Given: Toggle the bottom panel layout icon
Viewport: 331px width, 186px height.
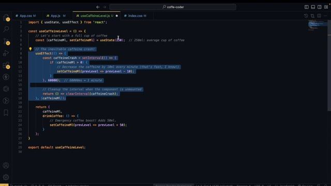Looking at the screenshot, I should (x=313, y=7).
